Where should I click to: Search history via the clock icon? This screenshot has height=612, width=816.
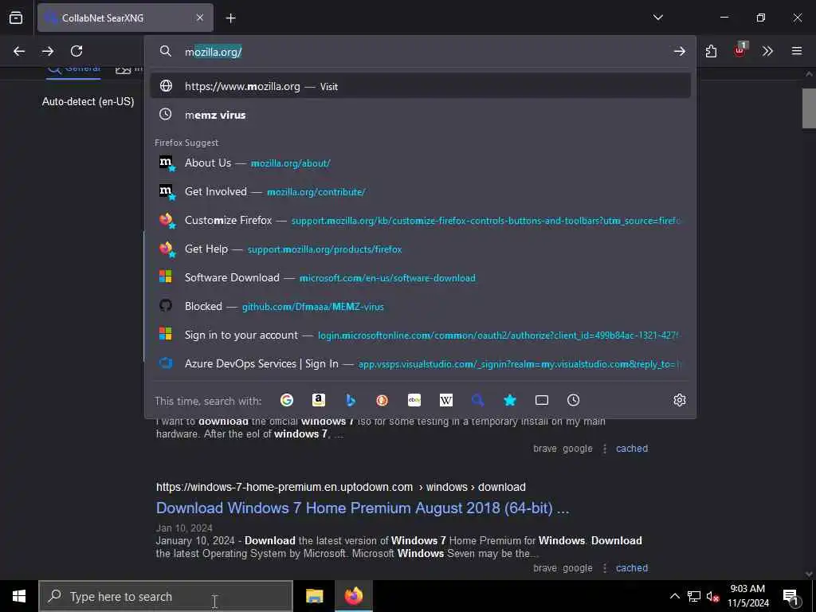pyautogui.click(x=573, y=400)
